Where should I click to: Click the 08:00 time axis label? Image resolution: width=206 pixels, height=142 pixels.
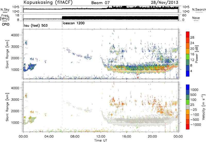pyautogui.click(x=75, y=137)
